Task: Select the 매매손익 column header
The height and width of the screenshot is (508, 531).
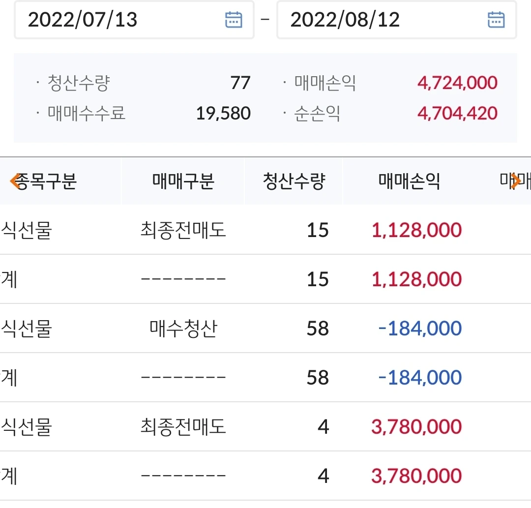Action: click(x=409, y=181)
